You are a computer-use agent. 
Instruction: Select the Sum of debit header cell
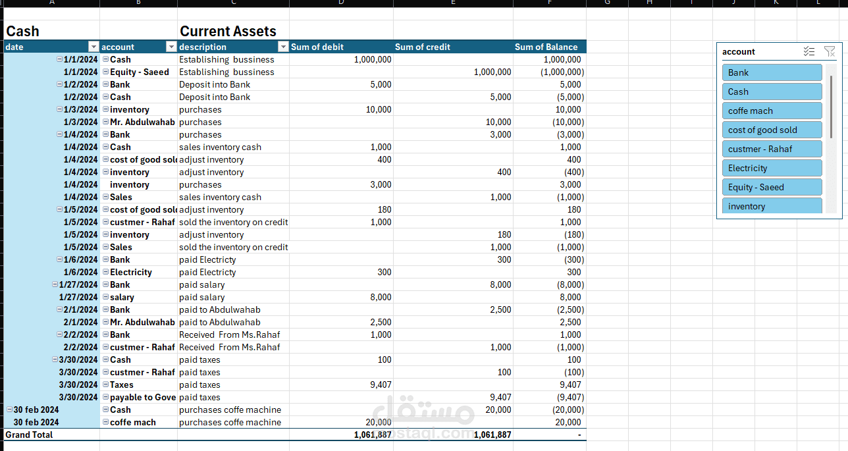coord(341,47)
